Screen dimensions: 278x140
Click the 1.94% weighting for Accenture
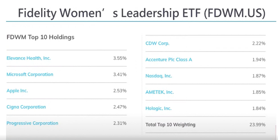point(259,60)
